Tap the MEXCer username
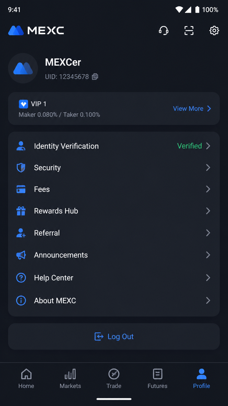Screen dimensions: 228x406 point(63,62)
